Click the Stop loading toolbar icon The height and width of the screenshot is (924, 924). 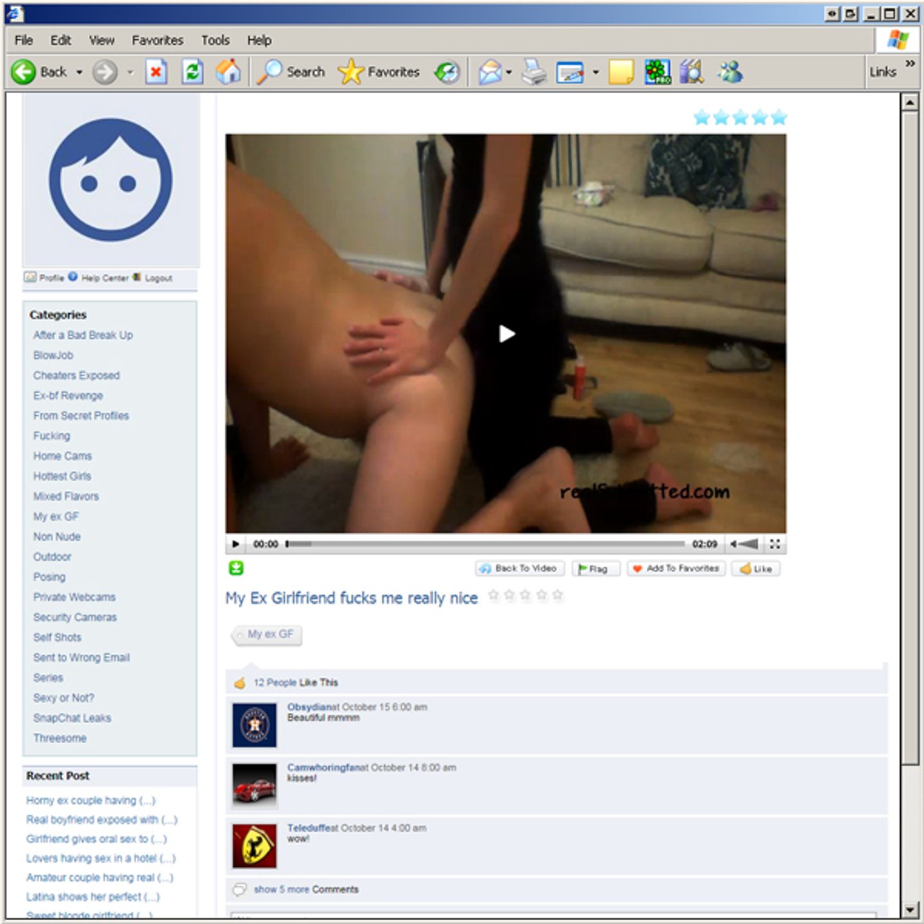pos(156,72)
